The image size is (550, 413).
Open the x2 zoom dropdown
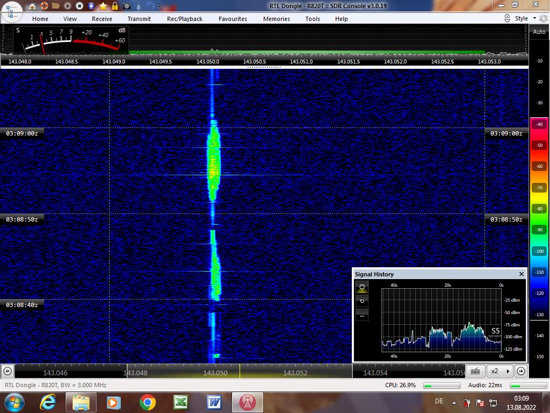500,371
